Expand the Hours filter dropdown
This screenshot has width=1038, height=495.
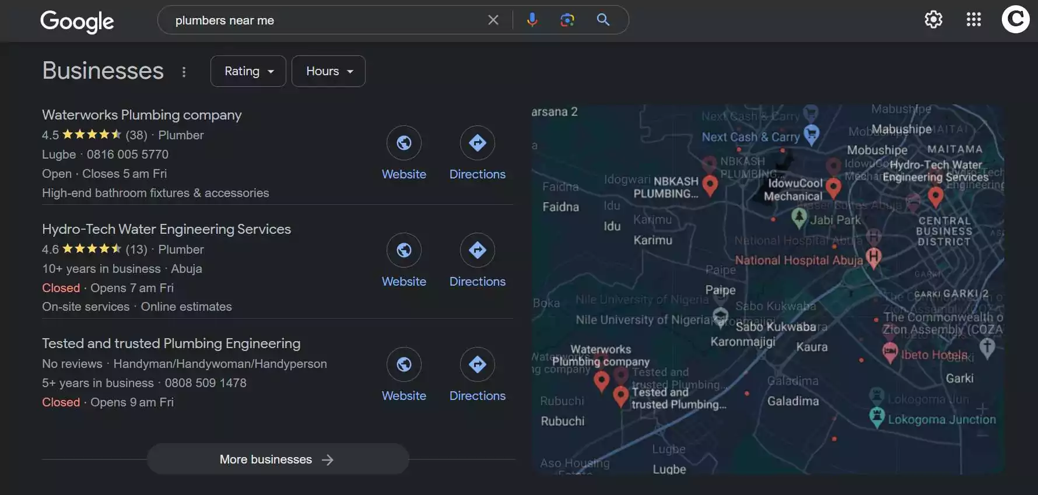(x=328, y=71)
